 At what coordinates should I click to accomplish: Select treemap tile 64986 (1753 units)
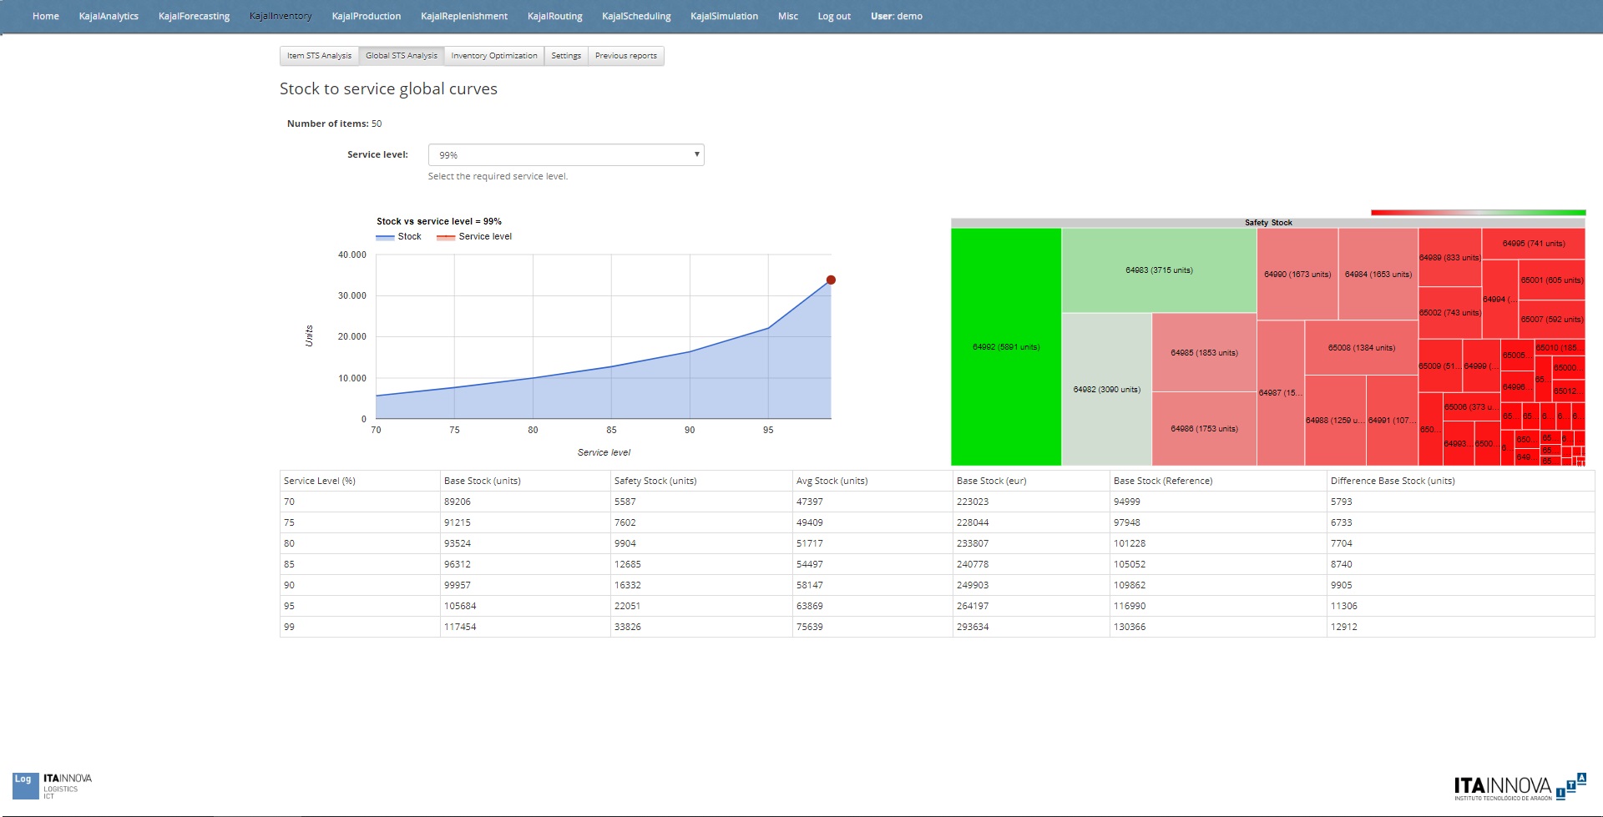[1204, 429]
